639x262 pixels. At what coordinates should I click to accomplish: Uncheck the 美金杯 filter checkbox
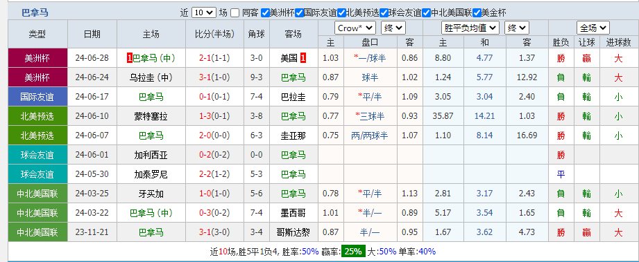pyautogui.click(x=477, y=13)
